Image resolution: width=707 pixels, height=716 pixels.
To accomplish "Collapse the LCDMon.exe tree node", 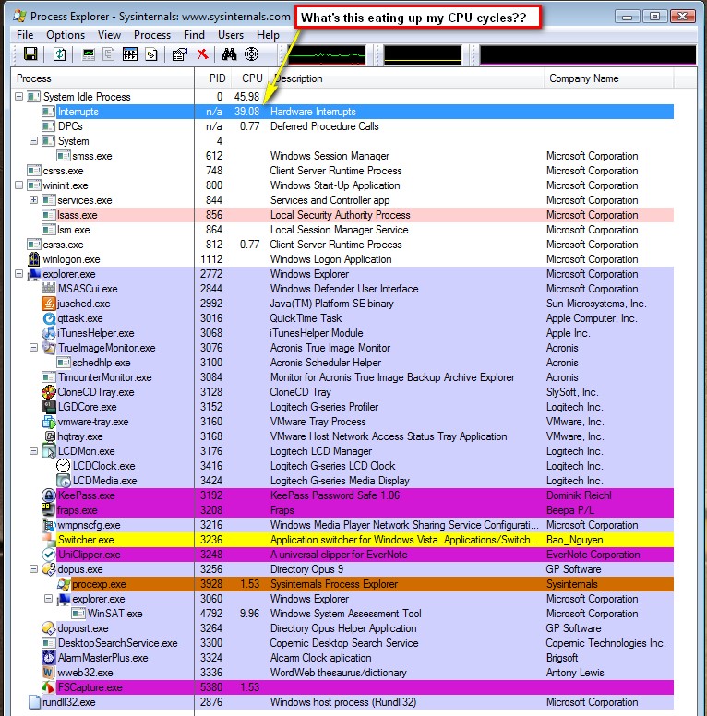I will point(33,450).
